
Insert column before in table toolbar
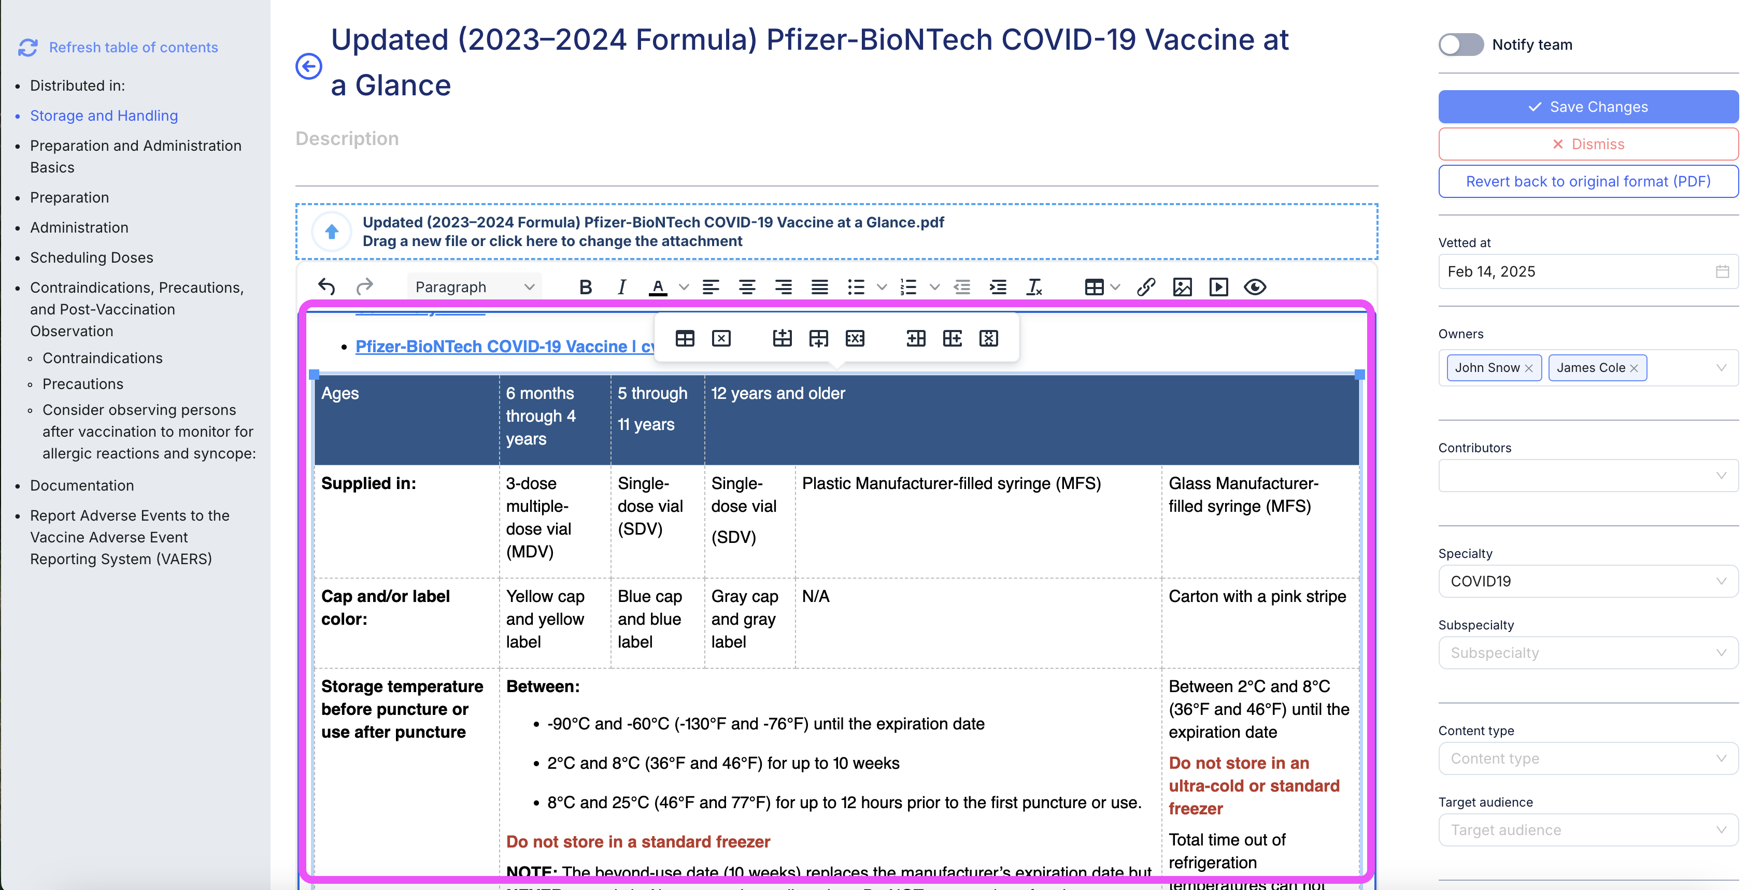(x=916, y=338)
